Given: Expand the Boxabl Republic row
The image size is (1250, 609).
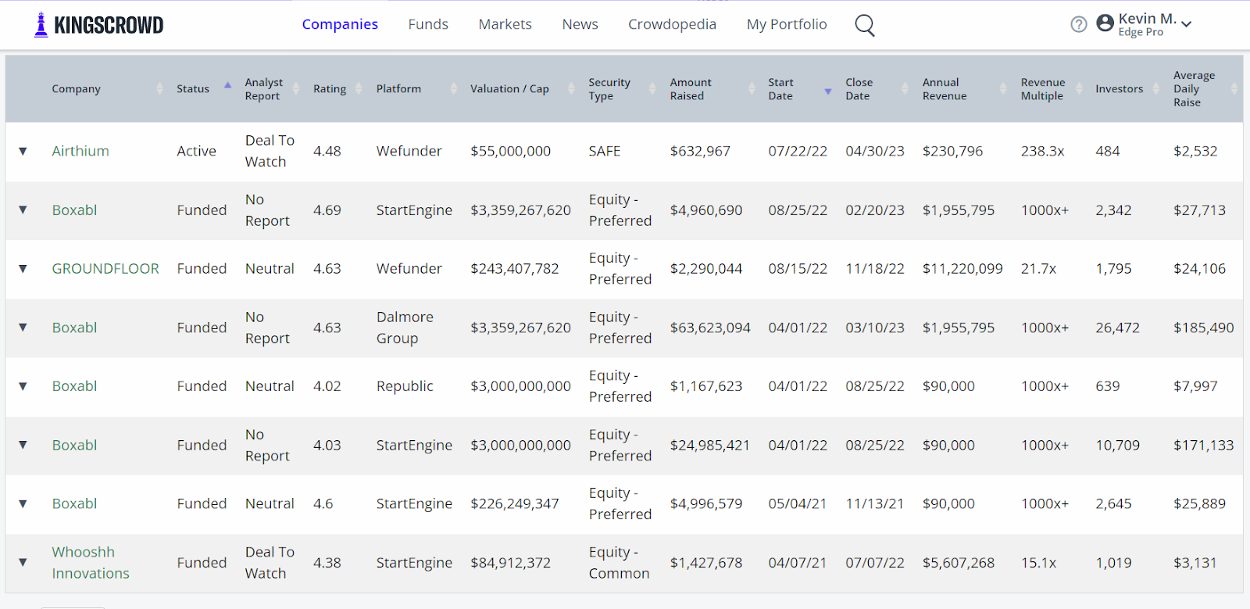Looking at the screenshot, I should point(23,386).
